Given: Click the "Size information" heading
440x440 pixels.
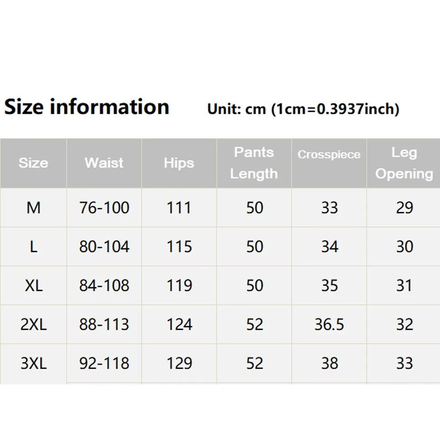Looking at the screenshot, I should coord(86,107).
